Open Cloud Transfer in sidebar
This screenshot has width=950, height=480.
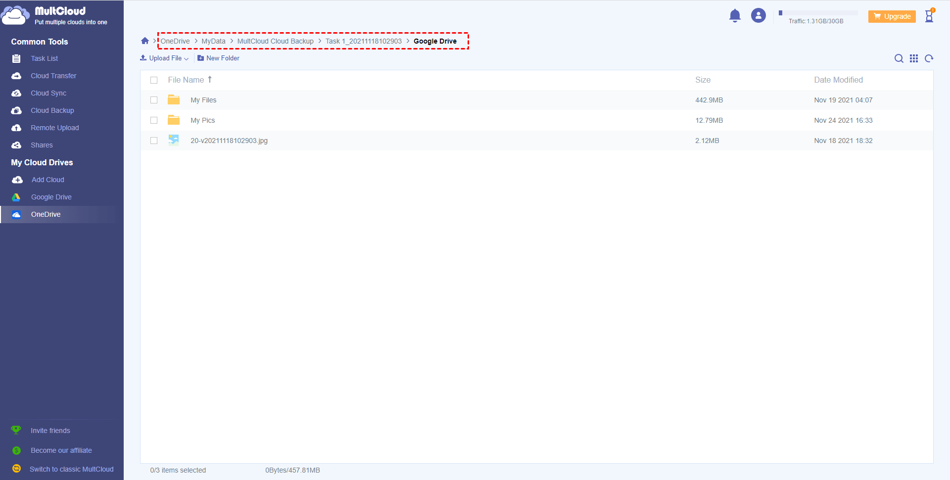point(53,76)
